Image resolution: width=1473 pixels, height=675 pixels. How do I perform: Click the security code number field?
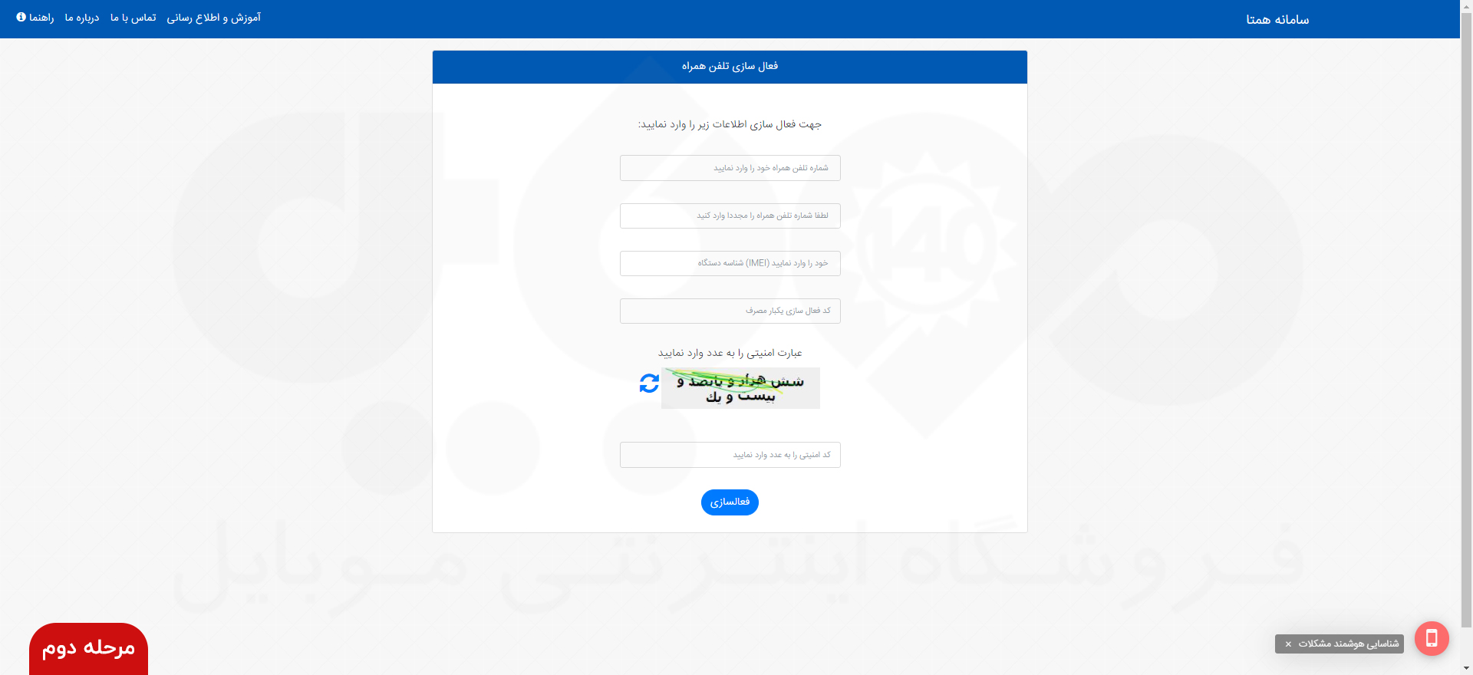[730, 455]
